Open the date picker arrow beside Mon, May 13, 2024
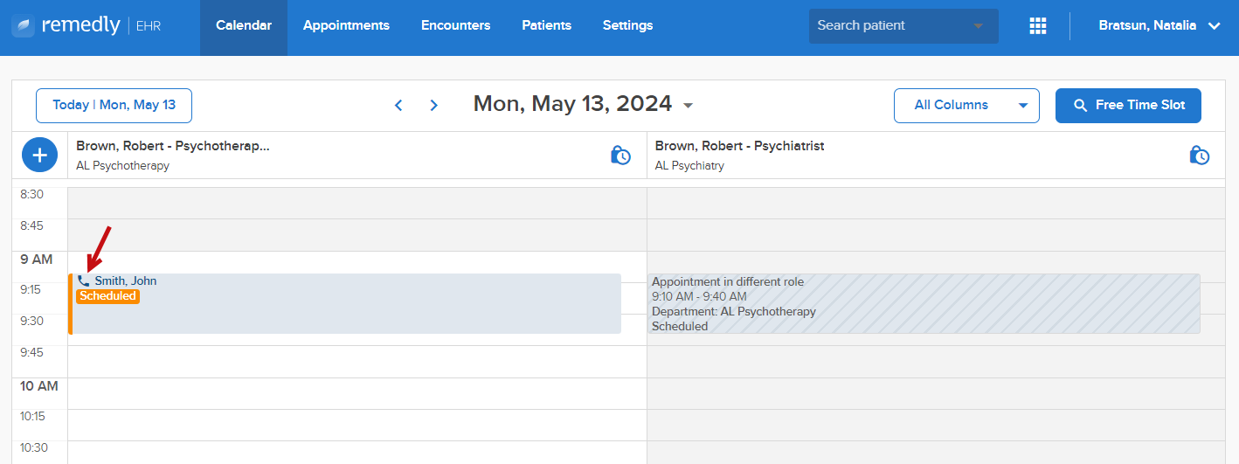The width and height of the screenshot is (1239, 464). click(x=688, y=106)
